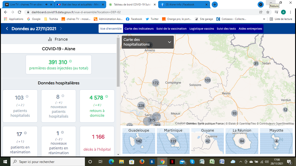Select the Mayotte map thumbnail
The width and height of the screenshot is (296, 166).
pyautogui.click(x=276, y=141)
